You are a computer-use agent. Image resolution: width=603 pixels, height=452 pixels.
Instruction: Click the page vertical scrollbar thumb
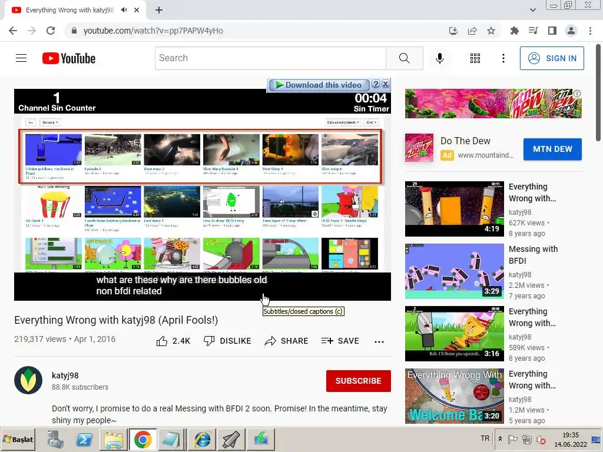point(598,92)
